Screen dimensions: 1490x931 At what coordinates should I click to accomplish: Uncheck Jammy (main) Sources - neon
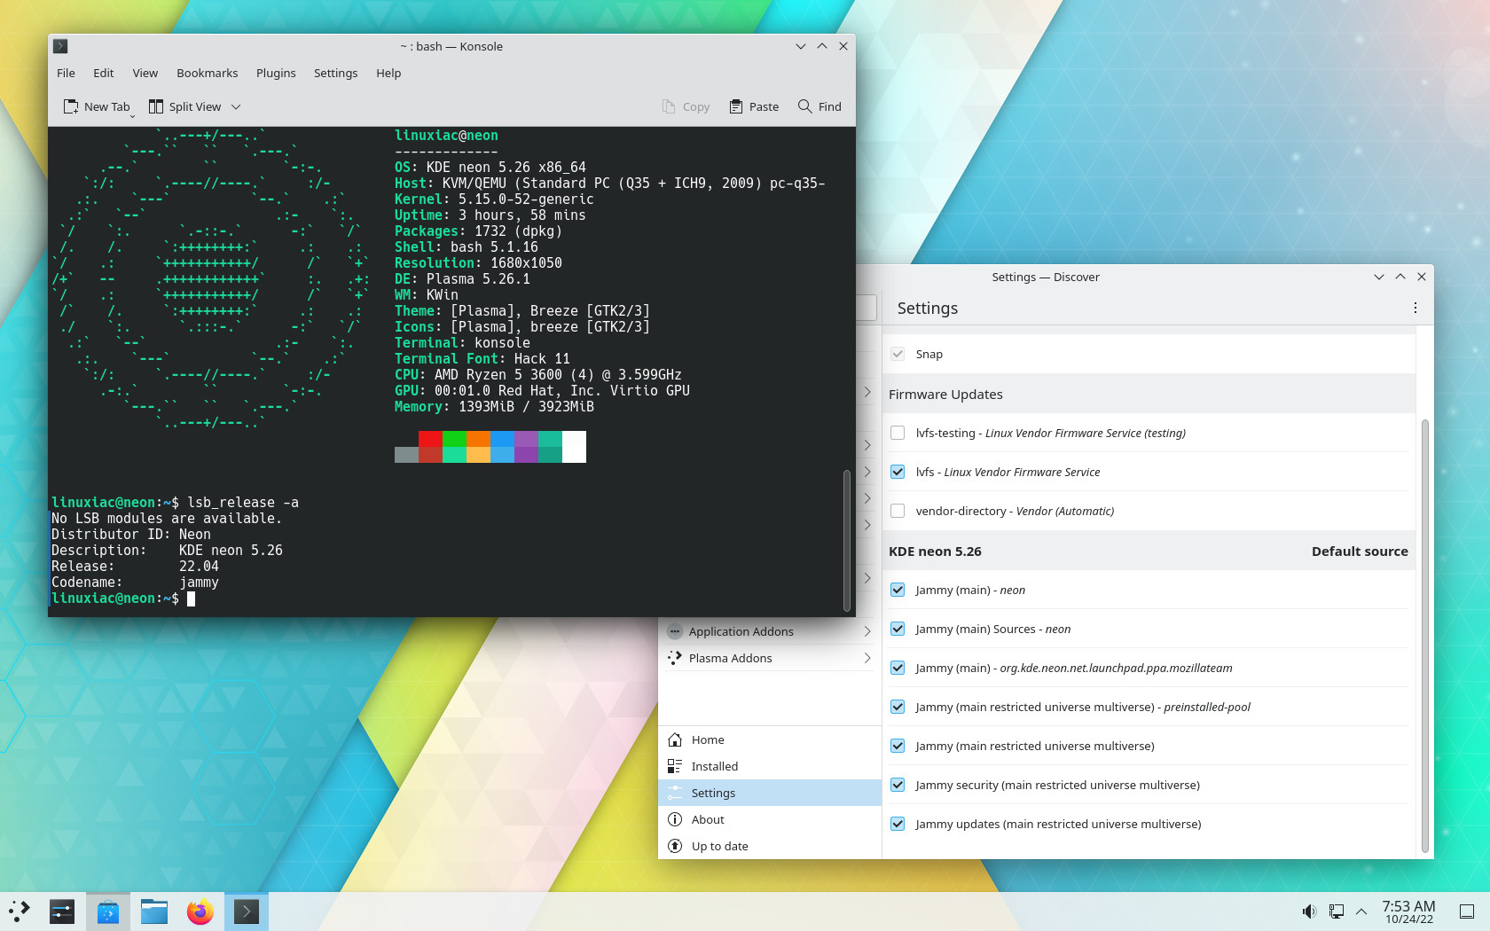click(x=898, y=629)
